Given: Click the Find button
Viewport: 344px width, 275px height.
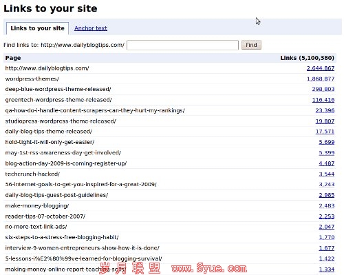Looking at the screenshot, I should tap(251, 45).
